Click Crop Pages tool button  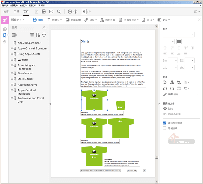(x=108, y=20)
